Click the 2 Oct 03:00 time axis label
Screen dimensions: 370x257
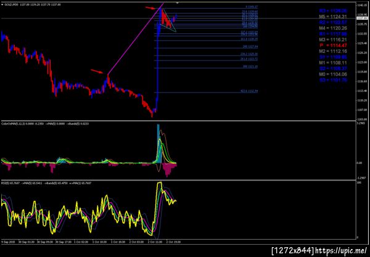[x=136, y=242]
